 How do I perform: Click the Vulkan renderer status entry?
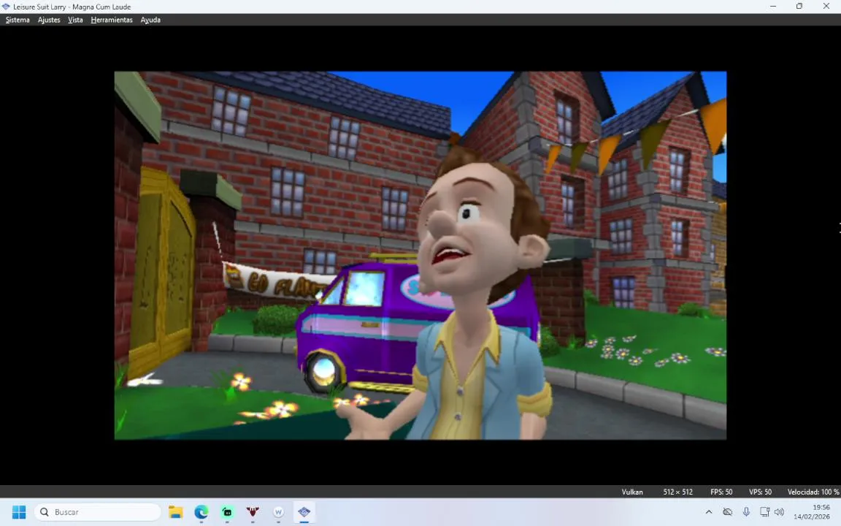631,492
